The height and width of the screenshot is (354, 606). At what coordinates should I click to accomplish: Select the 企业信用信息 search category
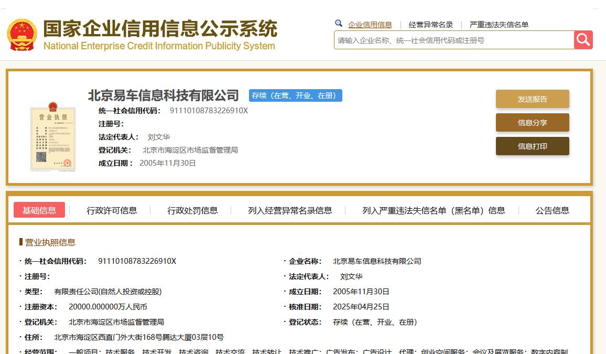[370, 25]
